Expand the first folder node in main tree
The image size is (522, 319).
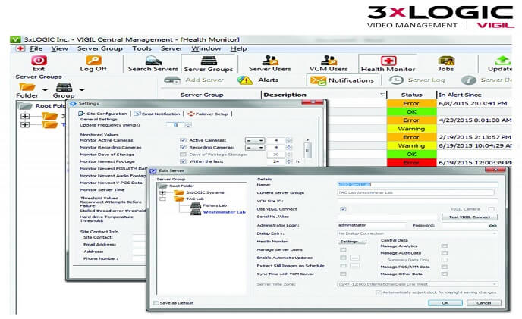tap(25, 116)
